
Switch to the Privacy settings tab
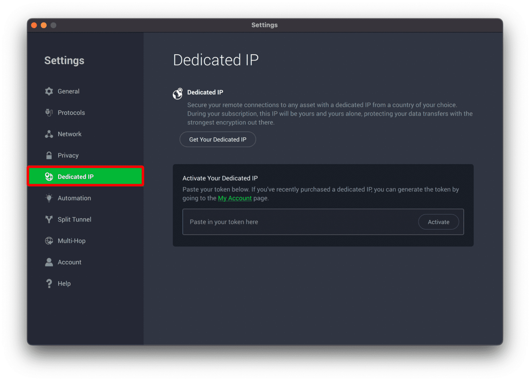tap(85, 155)
